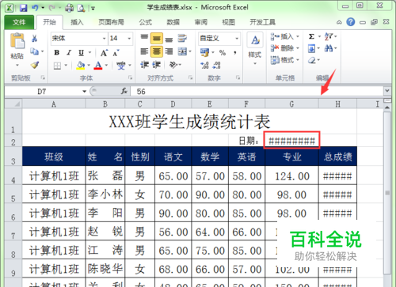This screenshot has width=396, height=287.
Task: Open the 样式 styles button
Action: coord(255,49)
